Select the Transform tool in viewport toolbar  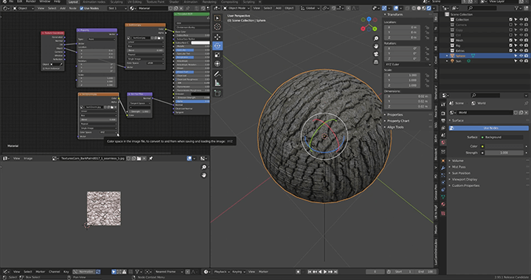[218, 63]
